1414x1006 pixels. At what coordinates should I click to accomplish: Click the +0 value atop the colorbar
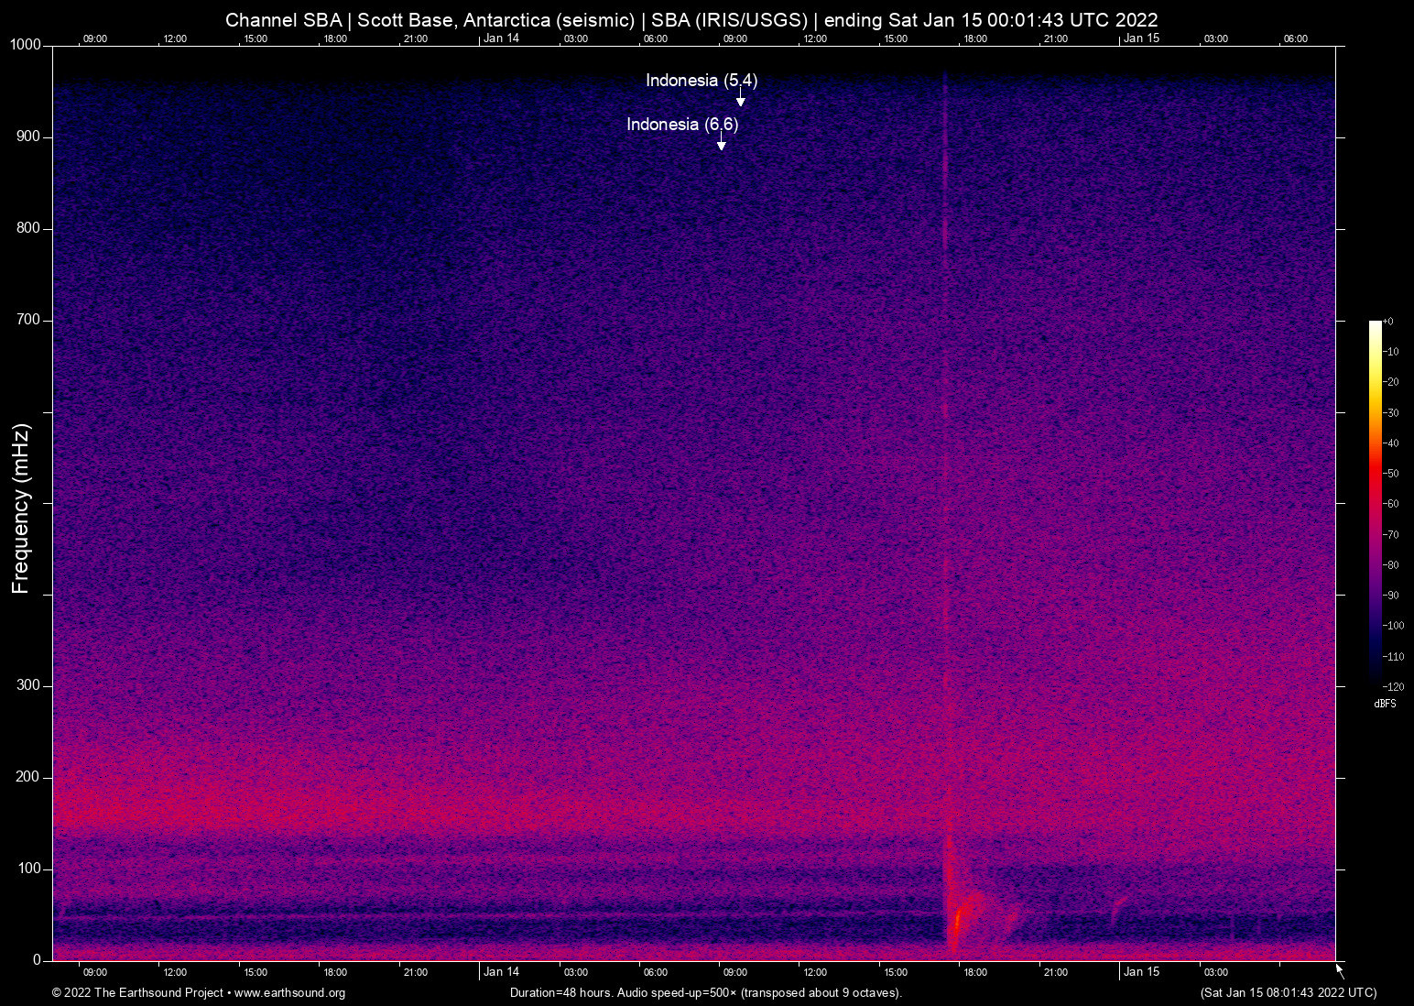click(1389, 321)
